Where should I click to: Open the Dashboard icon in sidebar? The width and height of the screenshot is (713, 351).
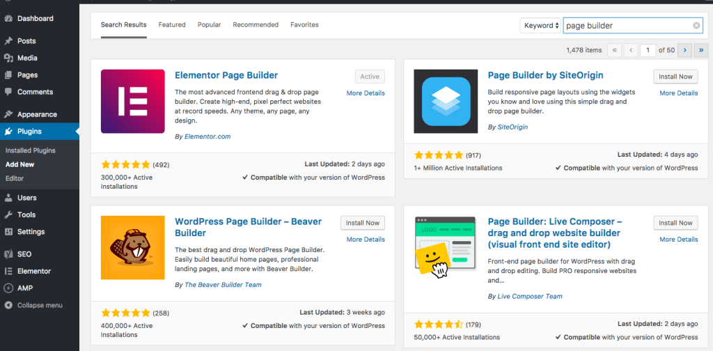(x=8, y=19)
